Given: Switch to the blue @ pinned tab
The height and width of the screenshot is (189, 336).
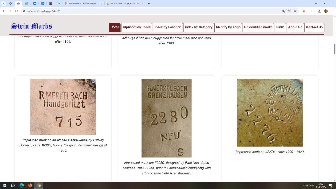Looking at the screenshot, I should click(43, 4).
